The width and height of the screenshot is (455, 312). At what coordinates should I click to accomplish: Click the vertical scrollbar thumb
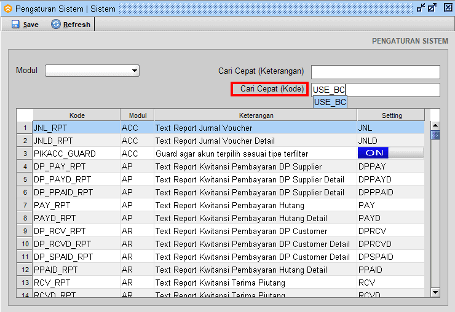(435, 135)
